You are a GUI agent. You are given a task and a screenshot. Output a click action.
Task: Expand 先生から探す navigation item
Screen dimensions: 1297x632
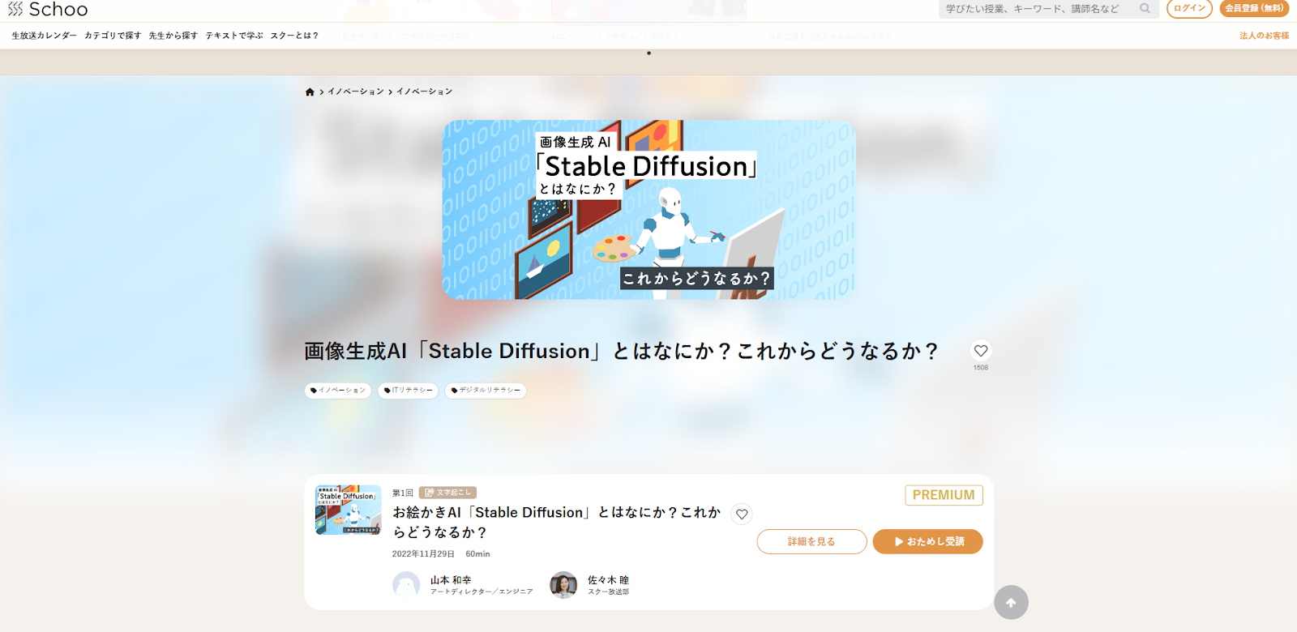[x=173, y=36]
